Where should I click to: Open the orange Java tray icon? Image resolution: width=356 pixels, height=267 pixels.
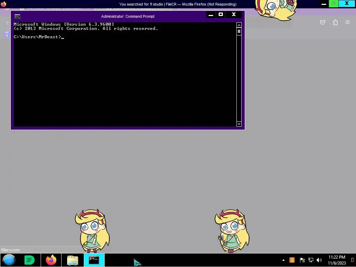292,260
